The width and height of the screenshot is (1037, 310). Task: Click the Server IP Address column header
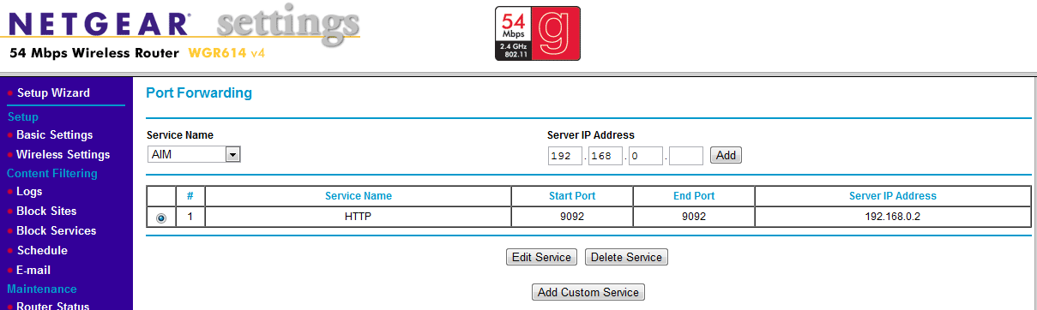tap(893, 196)
